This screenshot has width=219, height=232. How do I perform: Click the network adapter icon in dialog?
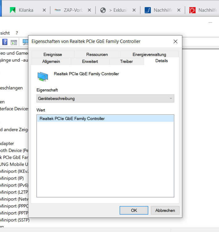(x=43, y=77)
